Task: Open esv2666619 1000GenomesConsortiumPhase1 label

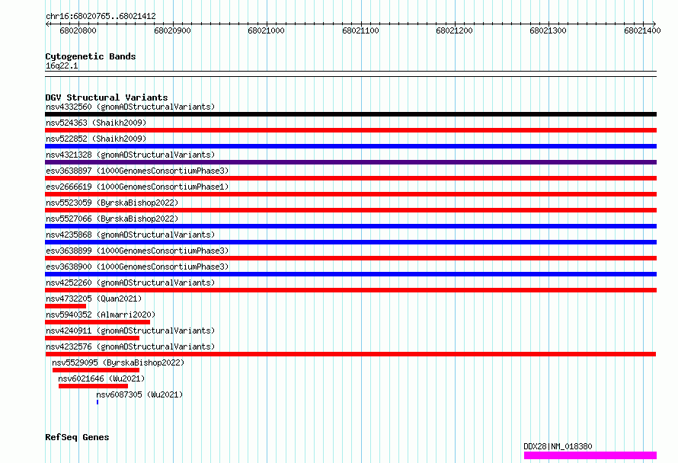Action: tap(137, 187)
